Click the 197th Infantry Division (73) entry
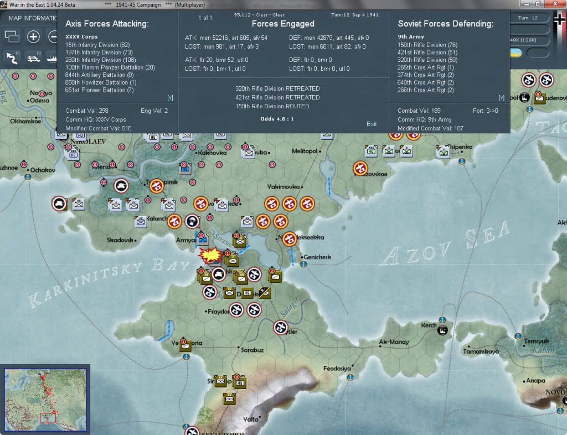 click(x=99, y=53)
